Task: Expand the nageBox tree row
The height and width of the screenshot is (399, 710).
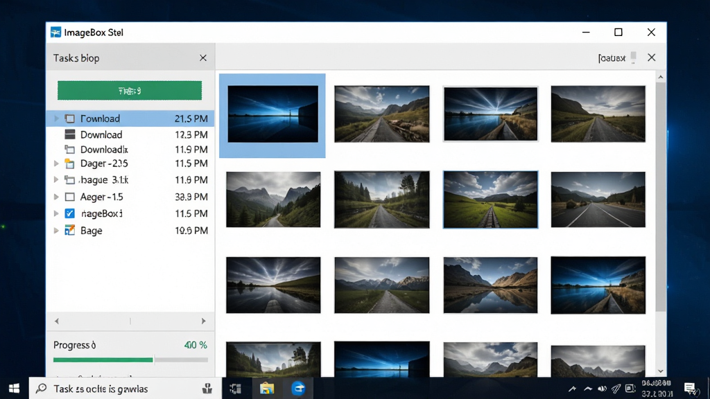Action: tap(56, 213)
